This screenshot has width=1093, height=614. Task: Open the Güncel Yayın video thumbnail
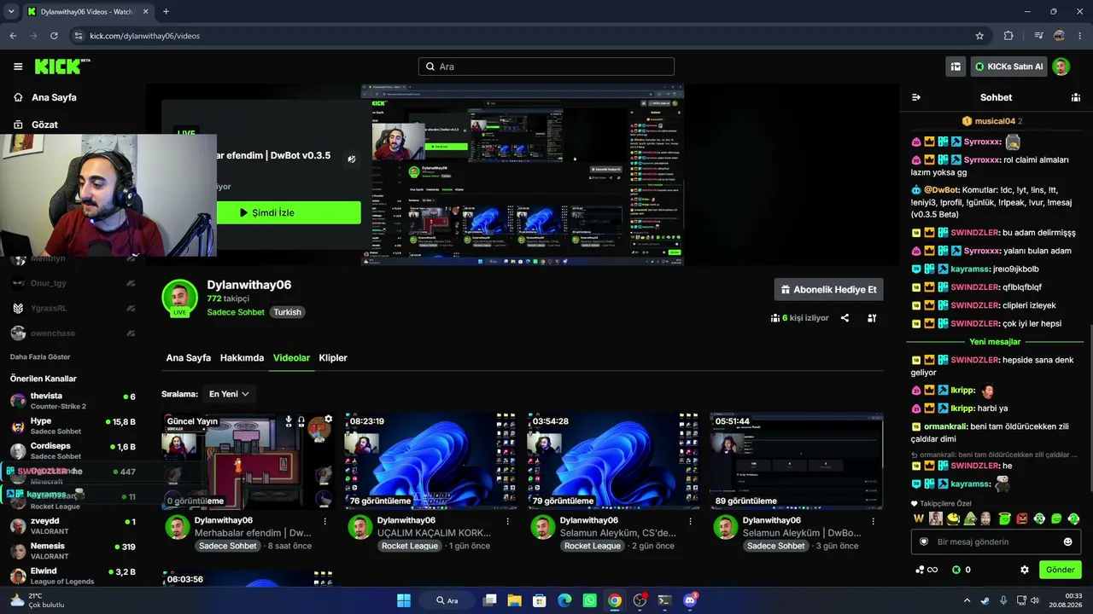click(248, 461)
